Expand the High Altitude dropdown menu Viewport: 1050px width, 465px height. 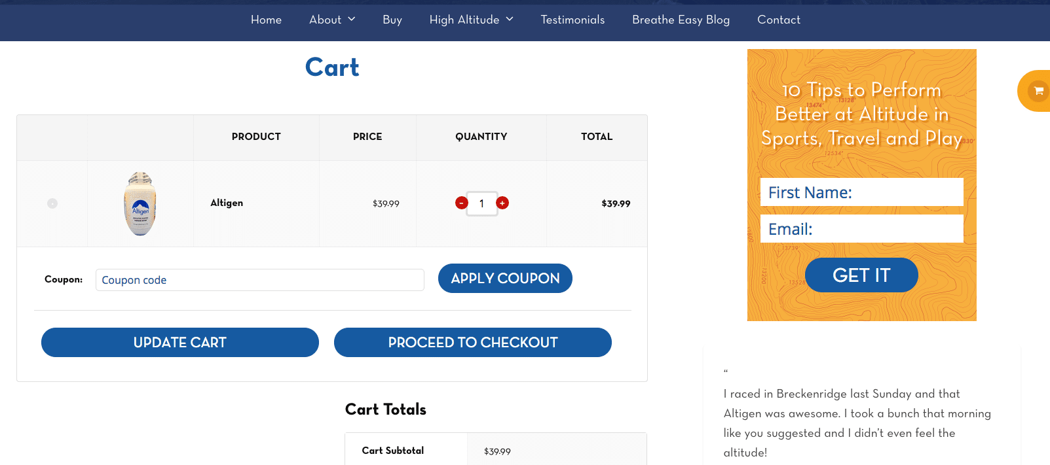[472, 20]
